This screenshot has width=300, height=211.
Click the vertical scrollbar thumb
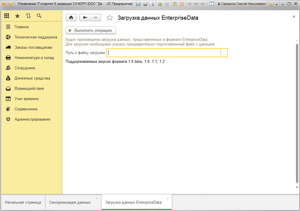coord(297,113)
